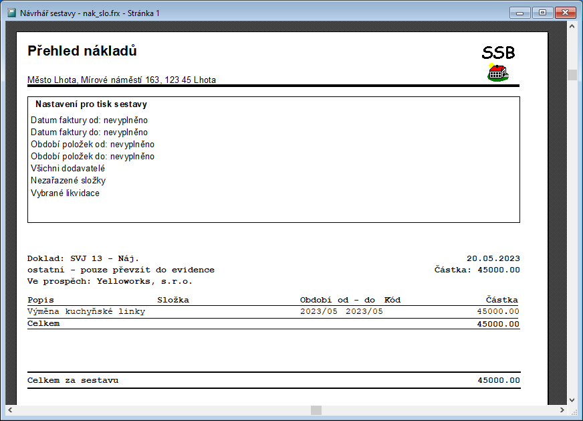
Task: Click the vertical scrollbar down arrow
Action: (x=572, y=400)
